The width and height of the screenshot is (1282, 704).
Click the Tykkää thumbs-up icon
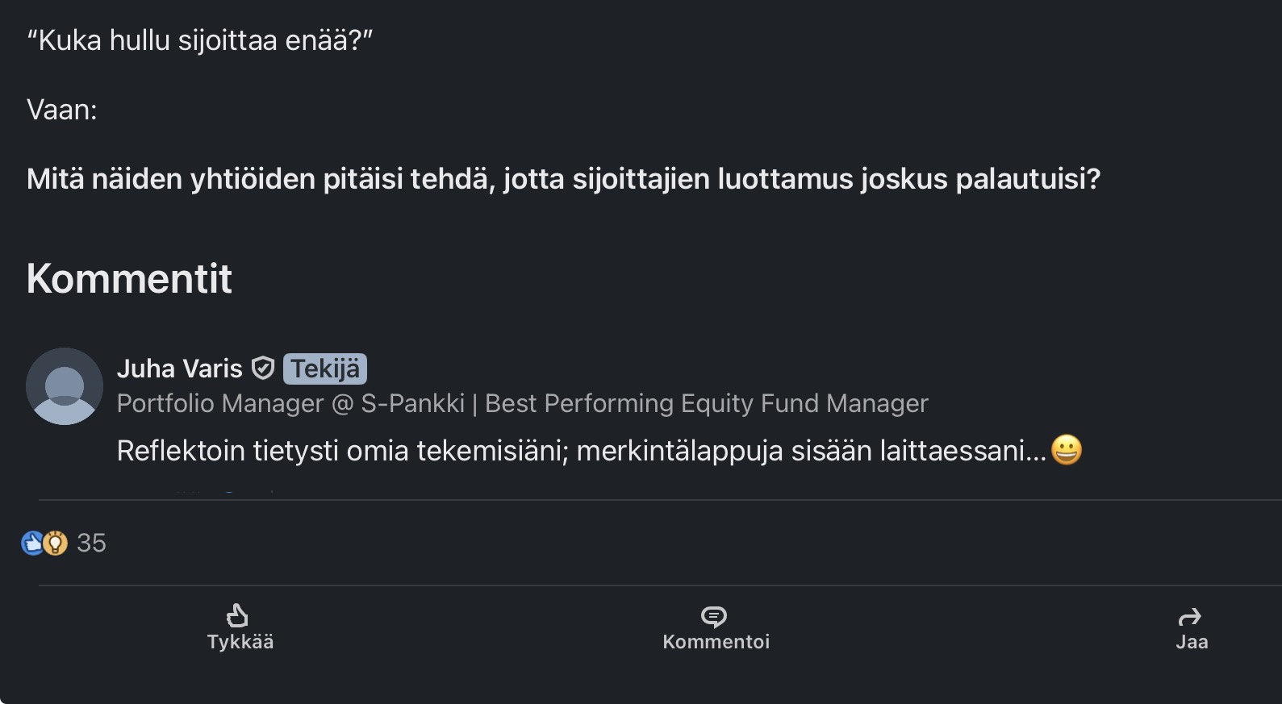tap(237, 616)
